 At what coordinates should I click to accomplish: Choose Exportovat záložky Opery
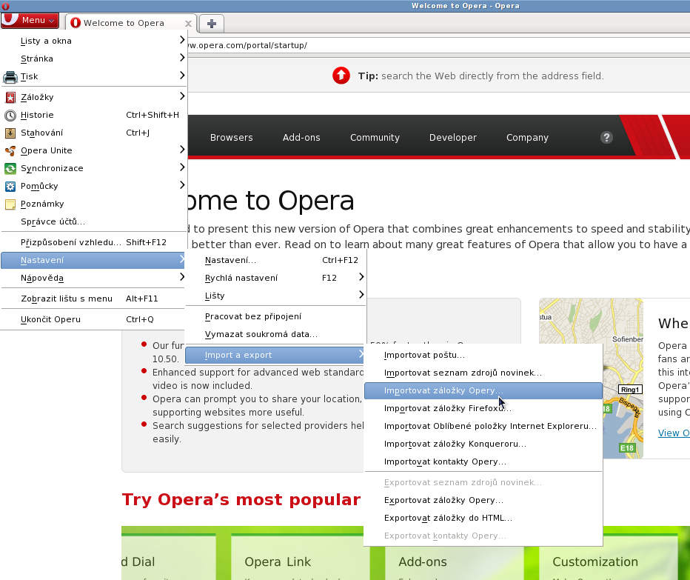pos(483,500)
